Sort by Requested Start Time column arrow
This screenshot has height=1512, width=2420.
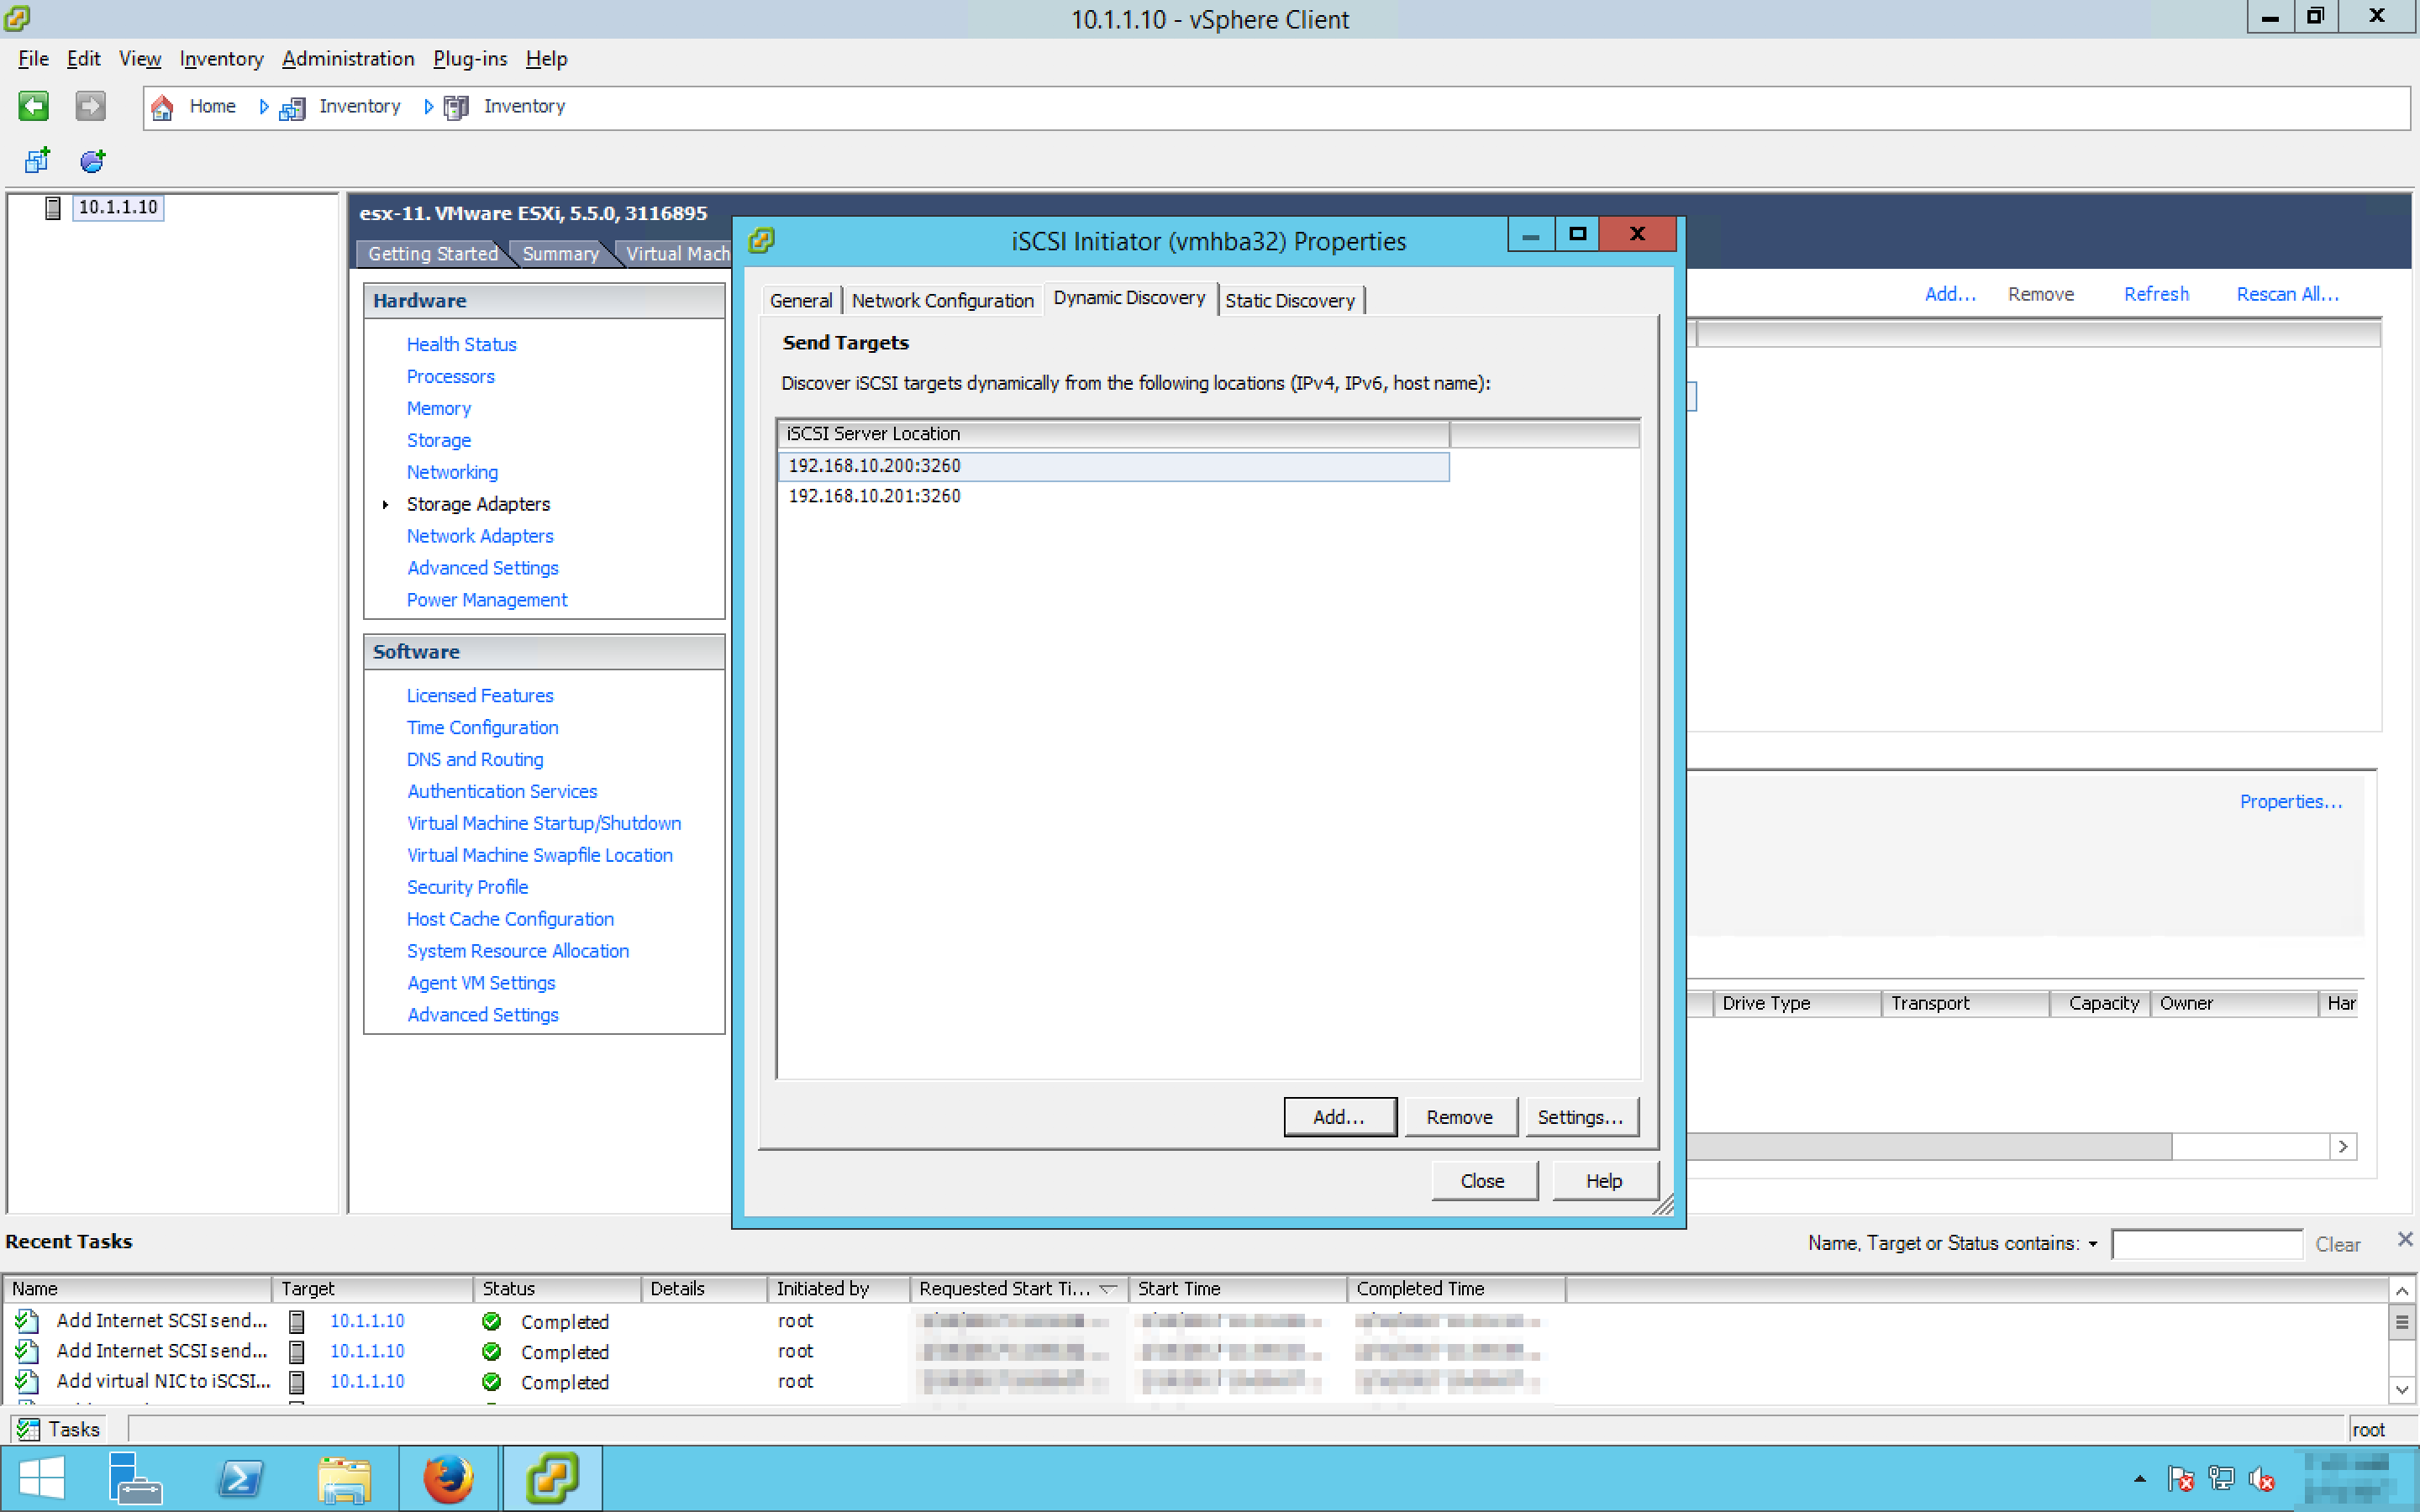pyautogui.click(x=1107, y=1289)
